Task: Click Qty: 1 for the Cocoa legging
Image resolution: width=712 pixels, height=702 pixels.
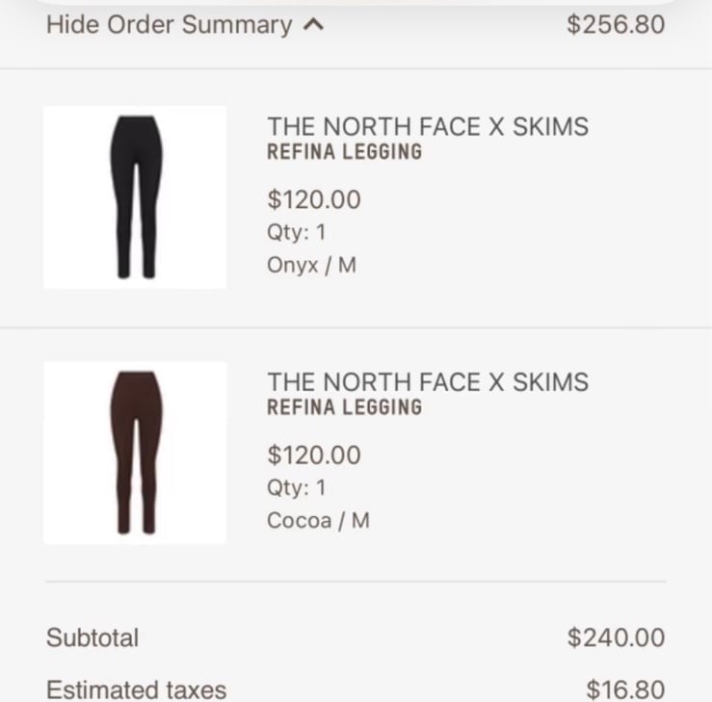Action: pyautogui.click(x=297, y=488)
